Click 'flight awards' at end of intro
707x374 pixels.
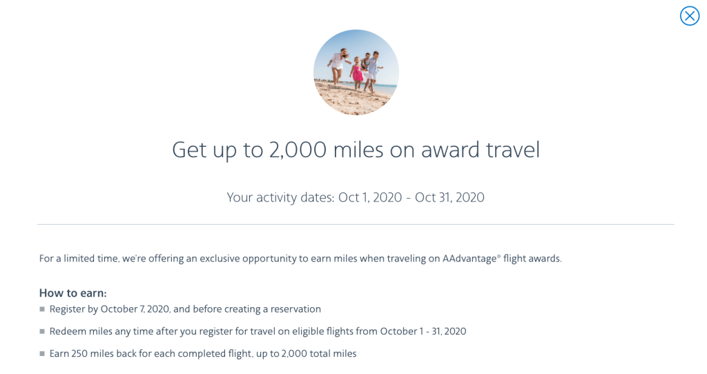coord(532,259)
